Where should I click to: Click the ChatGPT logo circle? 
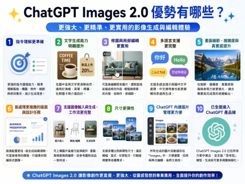[x=216, y=131]
